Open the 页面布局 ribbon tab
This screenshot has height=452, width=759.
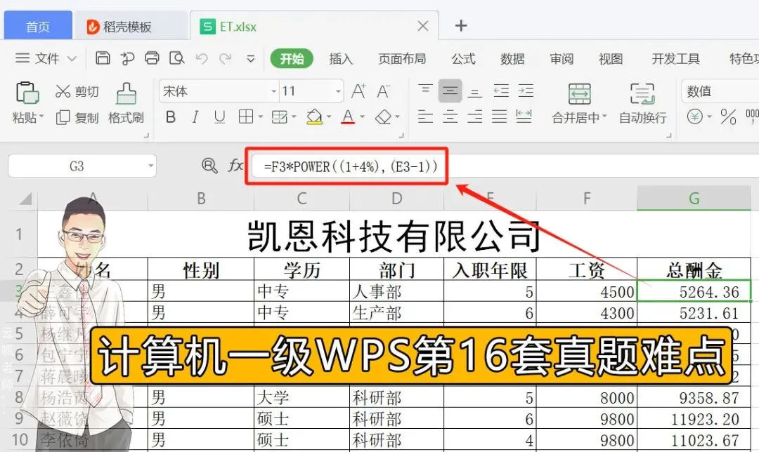point(402,59)
